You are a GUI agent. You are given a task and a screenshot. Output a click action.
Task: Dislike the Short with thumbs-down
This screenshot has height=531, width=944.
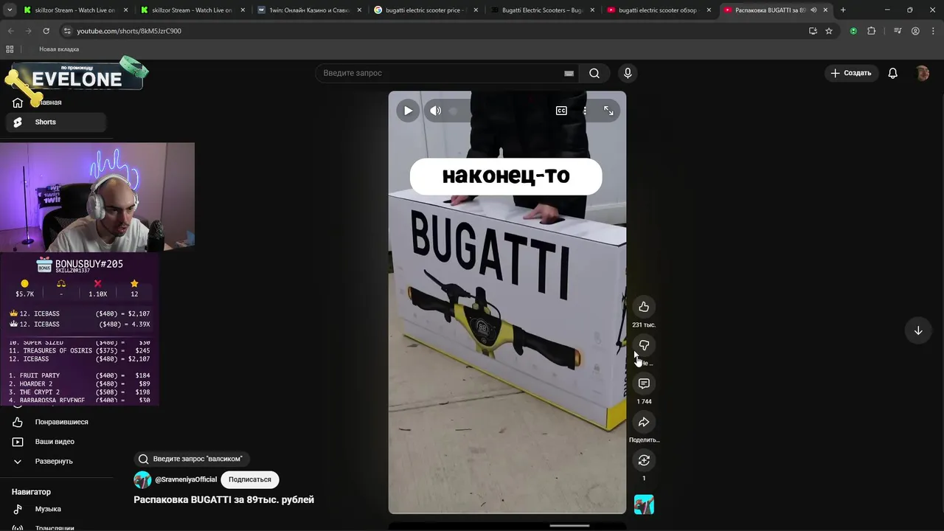point(644,345)
